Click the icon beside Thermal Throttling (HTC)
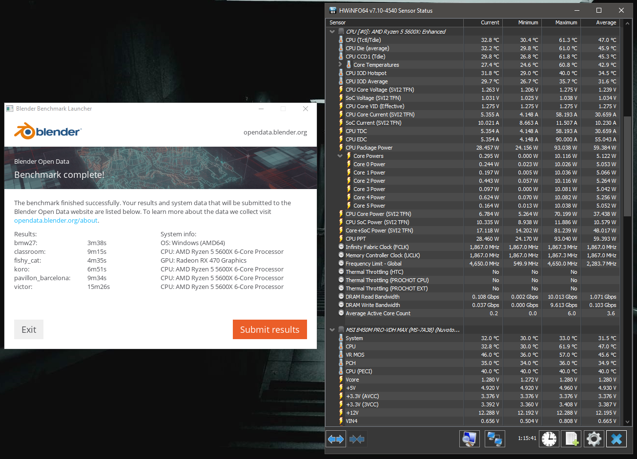This screenshot has height=459, width=637. [341, 272]
